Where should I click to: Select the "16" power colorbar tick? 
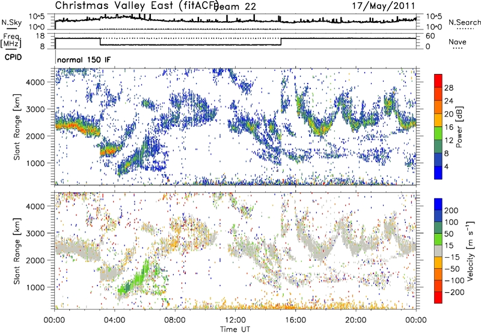pyautogui.click(x=449, y=127)
